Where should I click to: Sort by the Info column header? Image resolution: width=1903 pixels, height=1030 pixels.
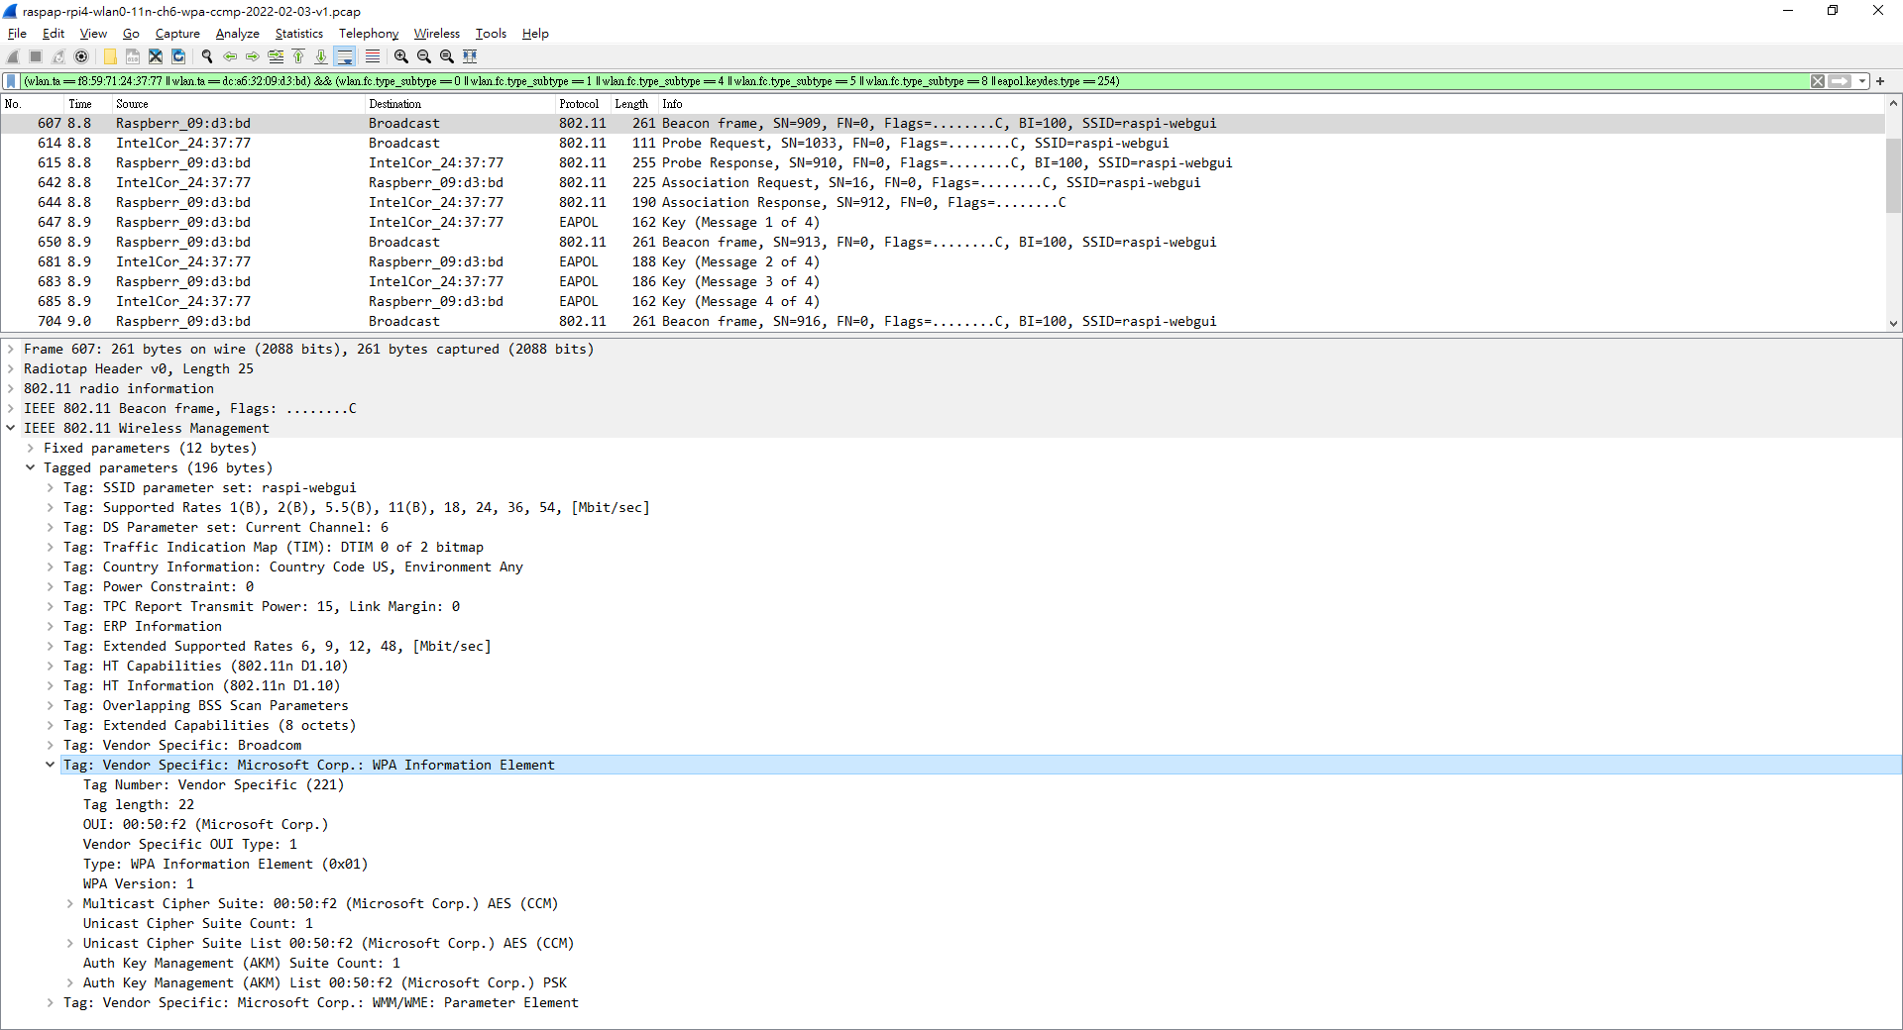click(1272, 104)
